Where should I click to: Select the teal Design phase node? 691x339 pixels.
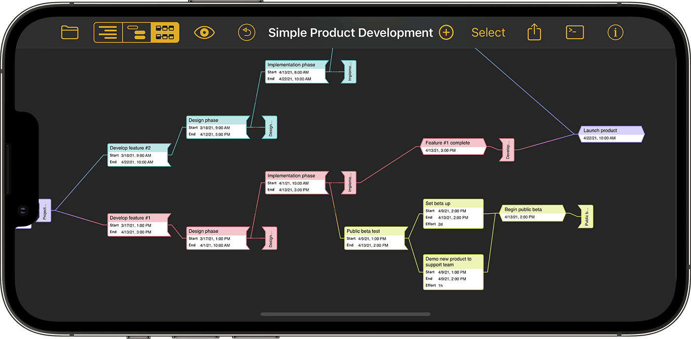coord(218,127)
